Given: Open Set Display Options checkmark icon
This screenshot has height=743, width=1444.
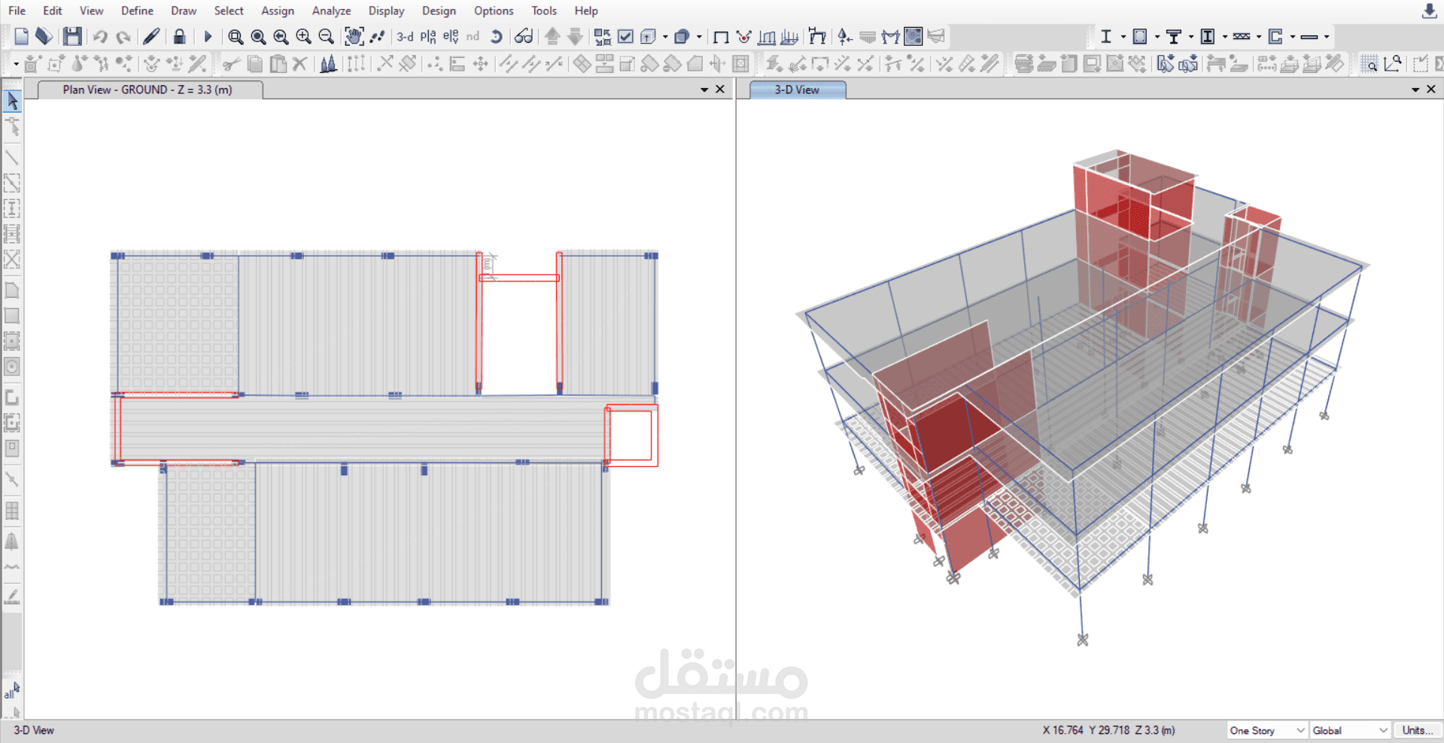Looking at the screenshot, I should (x=625, y=36).
